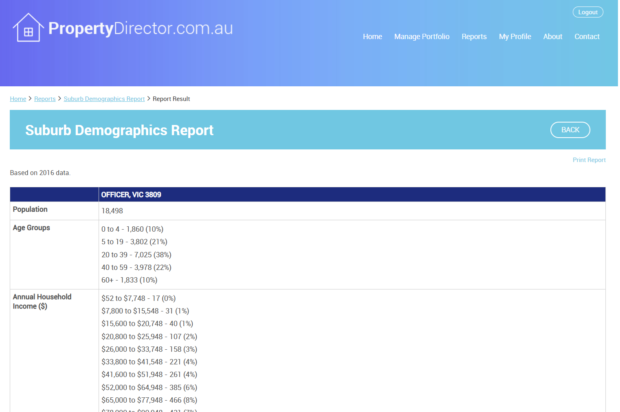The width and height of the screenshot is (620, 412).
Task: Open the Suburb Demographics Report breadcrumb link
Action: [x=104, y=99]
